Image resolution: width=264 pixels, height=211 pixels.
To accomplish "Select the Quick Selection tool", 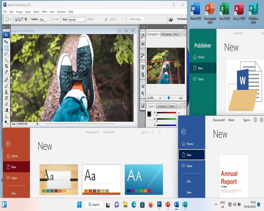I will point(6,60).
